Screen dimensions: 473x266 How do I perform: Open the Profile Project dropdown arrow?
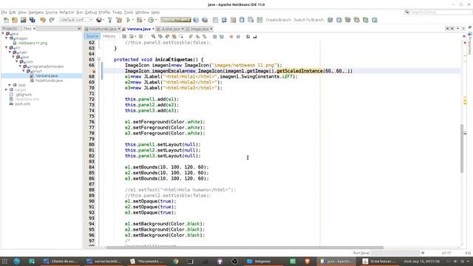[156, 20]
